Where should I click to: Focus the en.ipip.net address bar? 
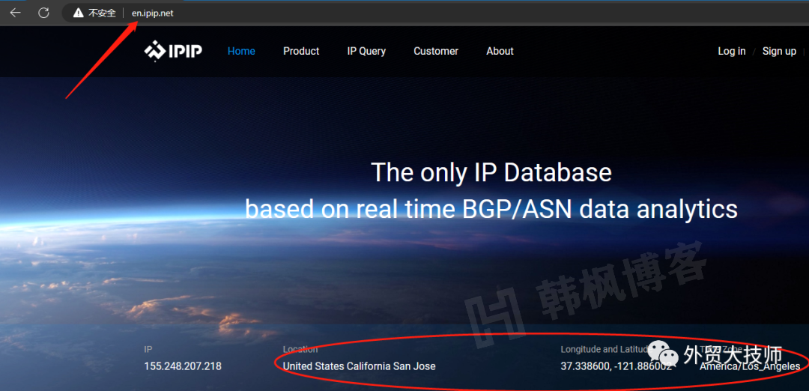tap(152, 13)
